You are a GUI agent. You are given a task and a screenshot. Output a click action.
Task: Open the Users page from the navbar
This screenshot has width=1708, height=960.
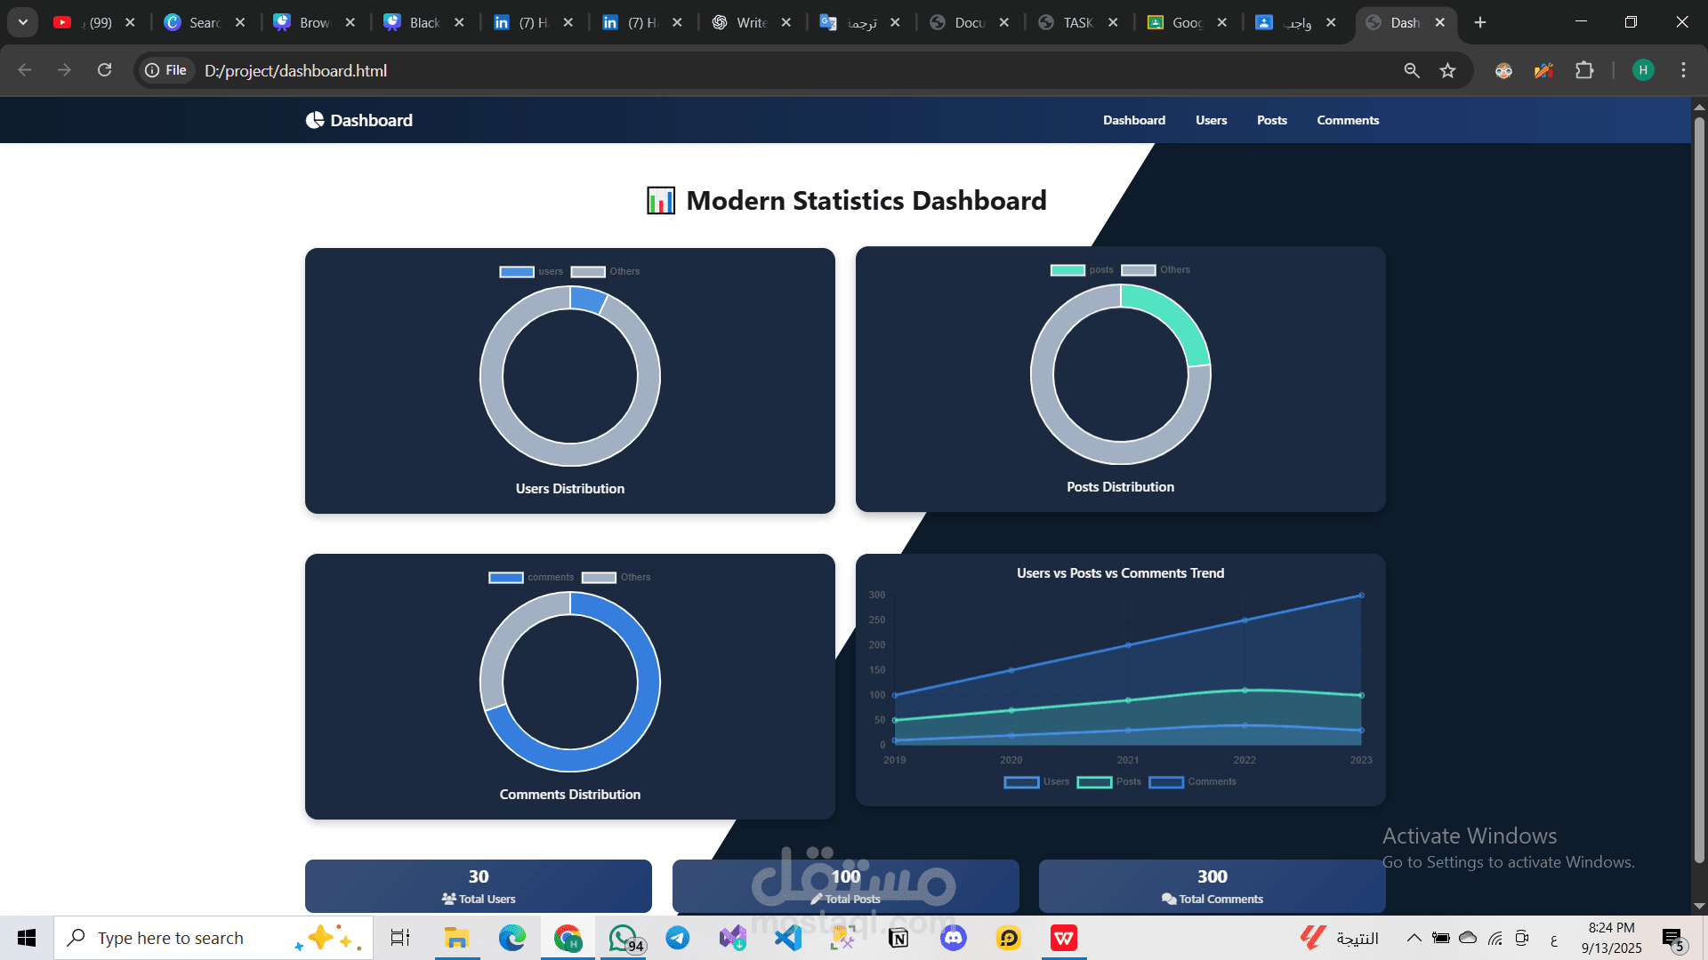coord(1211,120)
